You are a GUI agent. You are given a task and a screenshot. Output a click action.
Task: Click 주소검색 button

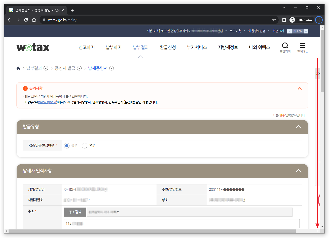click(x=75, y=212)
